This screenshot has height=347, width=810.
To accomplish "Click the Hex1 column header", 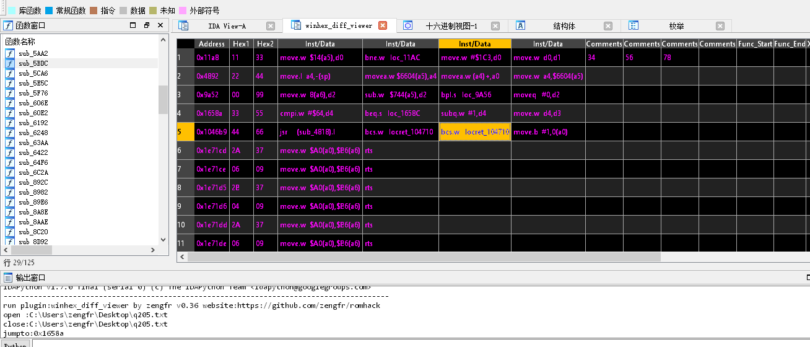I will (x=242, y=44).
